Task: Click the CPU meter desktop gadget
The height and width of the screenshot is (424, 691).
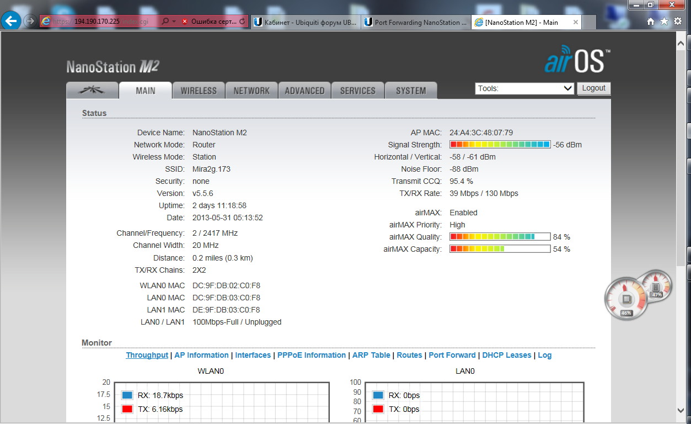Action: point(626,300)
